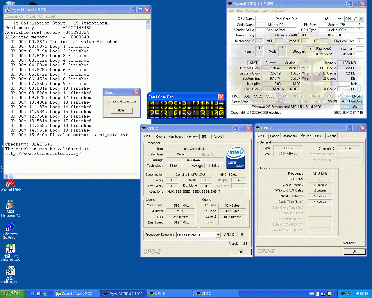Click memory Frequency value 421.7 MHz
Screen dimensions: 372x298
click(x=320, y=174)
